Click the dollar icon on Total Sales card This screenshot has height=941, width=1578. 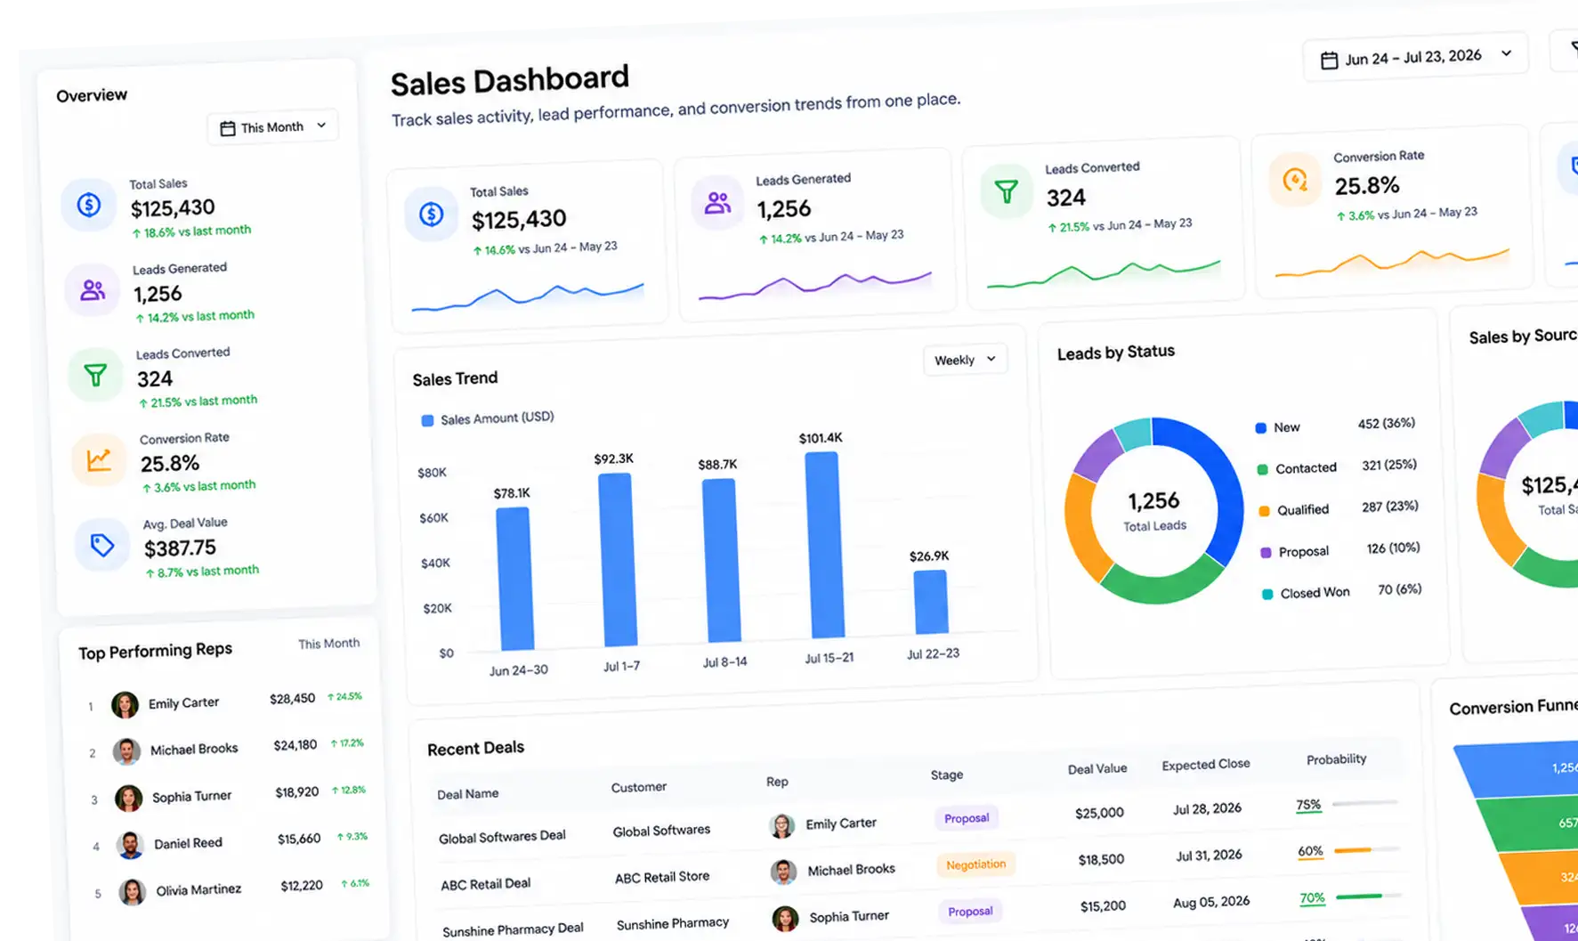(x=432, y=214)
